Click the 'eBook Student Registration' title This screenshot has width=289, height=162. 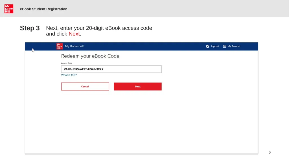tap(43, 9)
